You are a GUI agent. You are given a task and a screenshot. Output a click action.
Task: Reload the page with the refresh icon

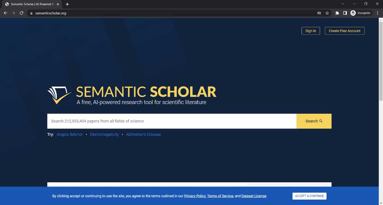point(21,13)
